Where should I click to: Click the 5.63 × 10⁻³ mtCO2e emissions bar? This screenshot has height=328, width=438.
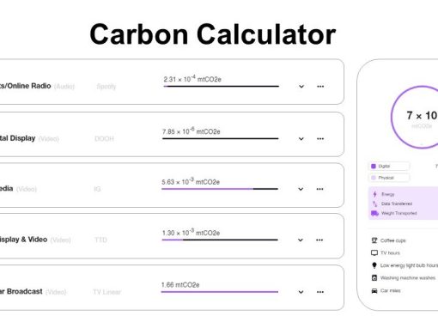(220, 189)
